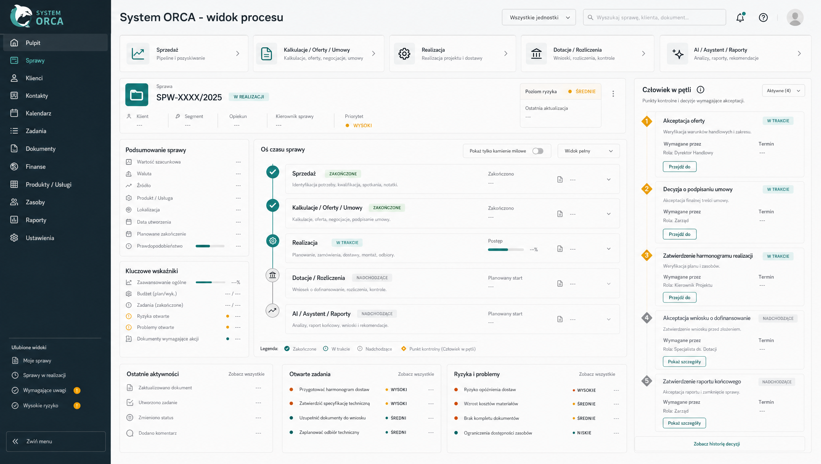
Task: Collapse sidebar with Zwiń menu
Action: tap(56, 441)
